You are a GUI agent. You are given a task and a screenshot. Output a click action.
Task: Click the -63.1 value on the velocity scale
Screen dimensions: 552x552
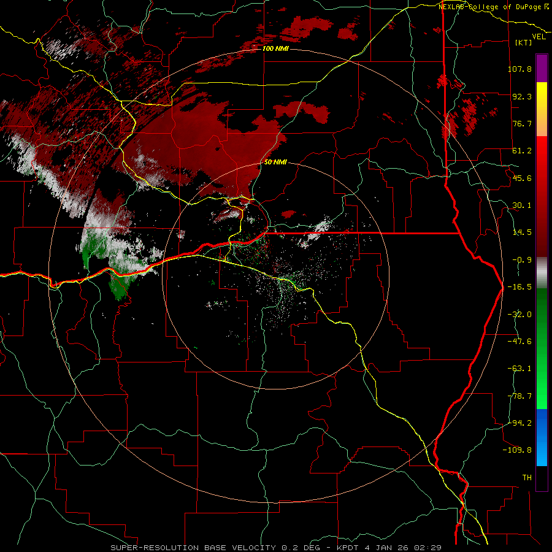pos(519,368)
